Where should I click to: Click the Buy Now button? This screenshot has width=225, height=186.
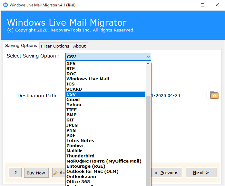(x=36, y=173)
